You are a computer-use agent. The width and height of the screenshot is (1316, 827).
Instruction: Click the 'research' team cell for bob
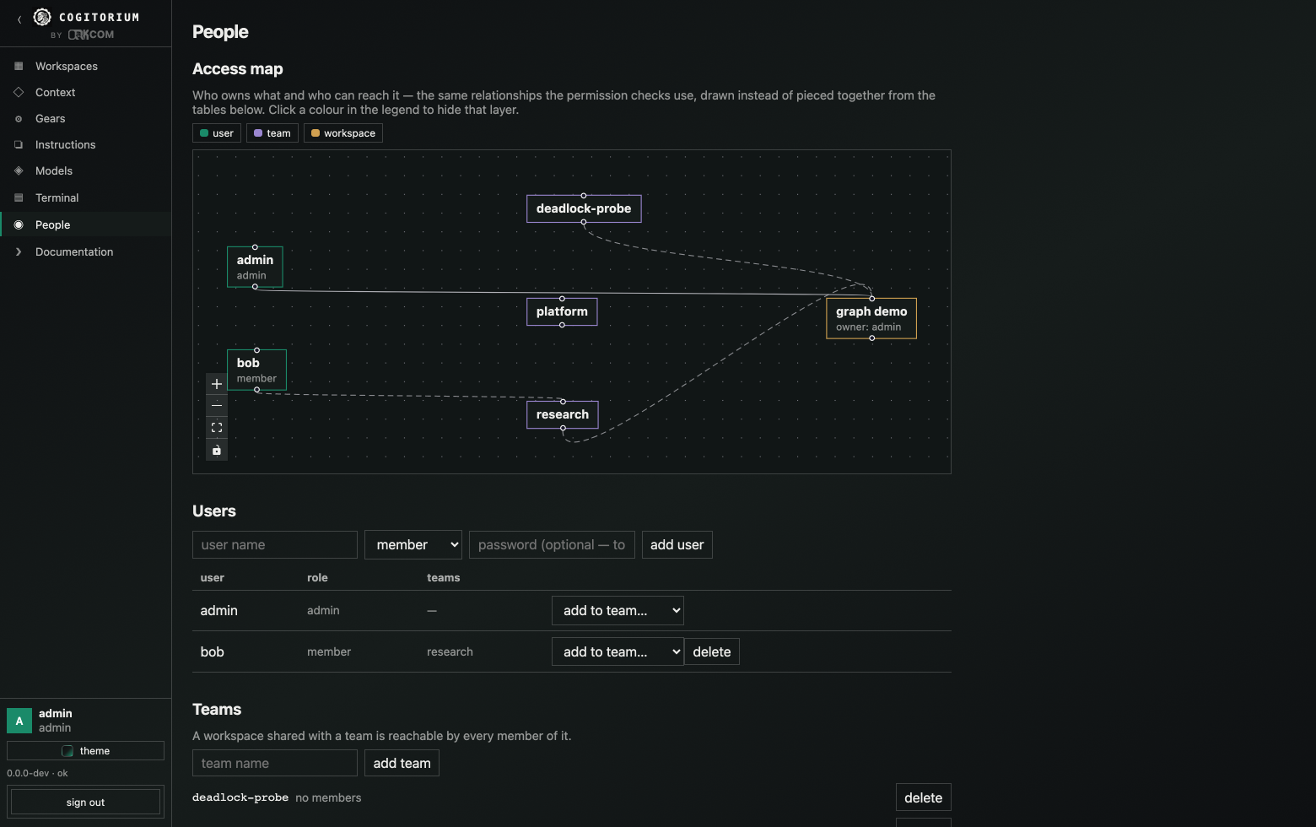(x=450, y=651)
